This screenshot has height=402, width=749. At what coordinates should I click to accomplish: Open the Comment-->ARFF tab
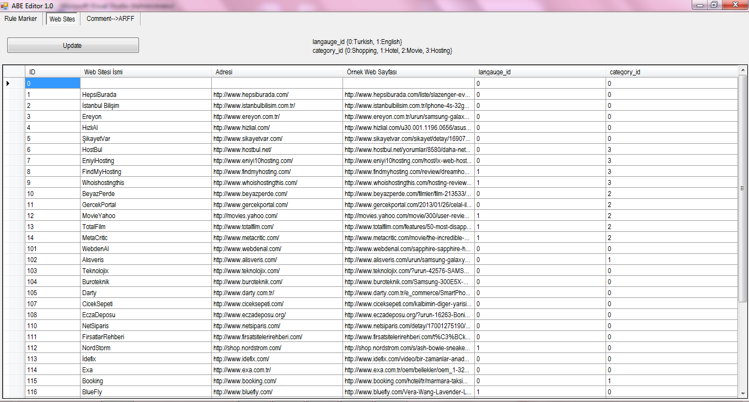110,19
